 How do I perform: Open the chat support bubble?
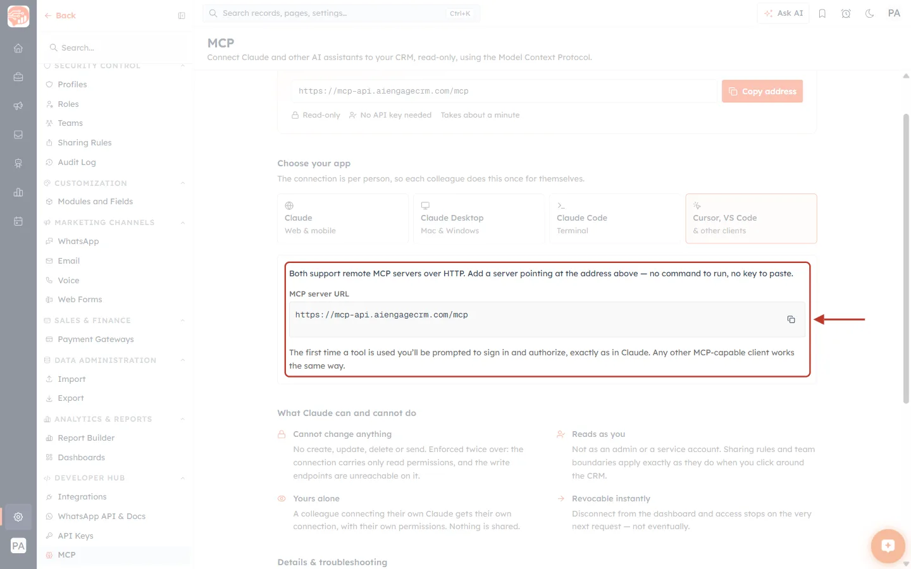[888, 546]
